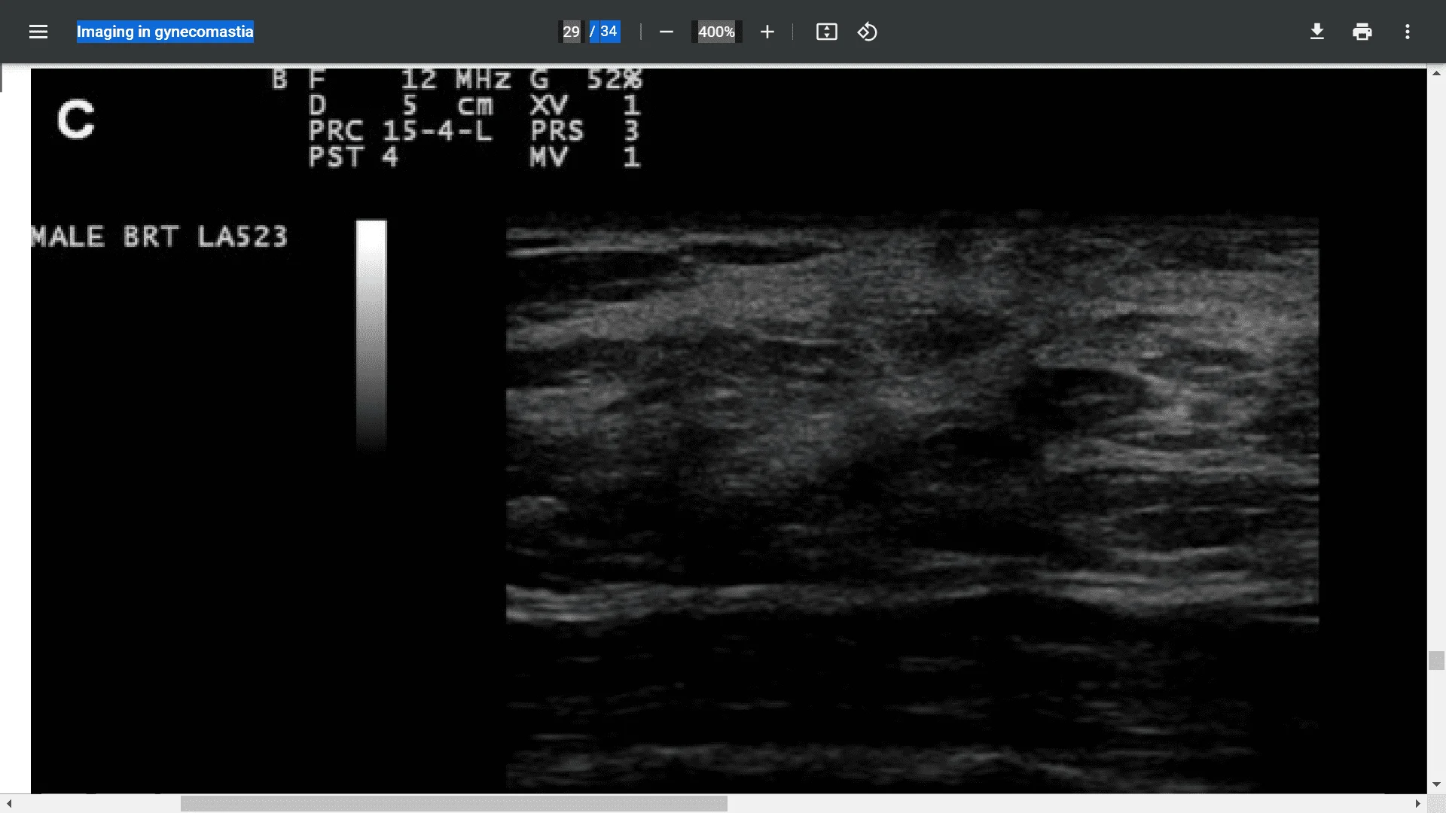Click the grayscale calibration bar on the ultrasound
This screenshot has height=813, width=1446.
click(371, 335)
